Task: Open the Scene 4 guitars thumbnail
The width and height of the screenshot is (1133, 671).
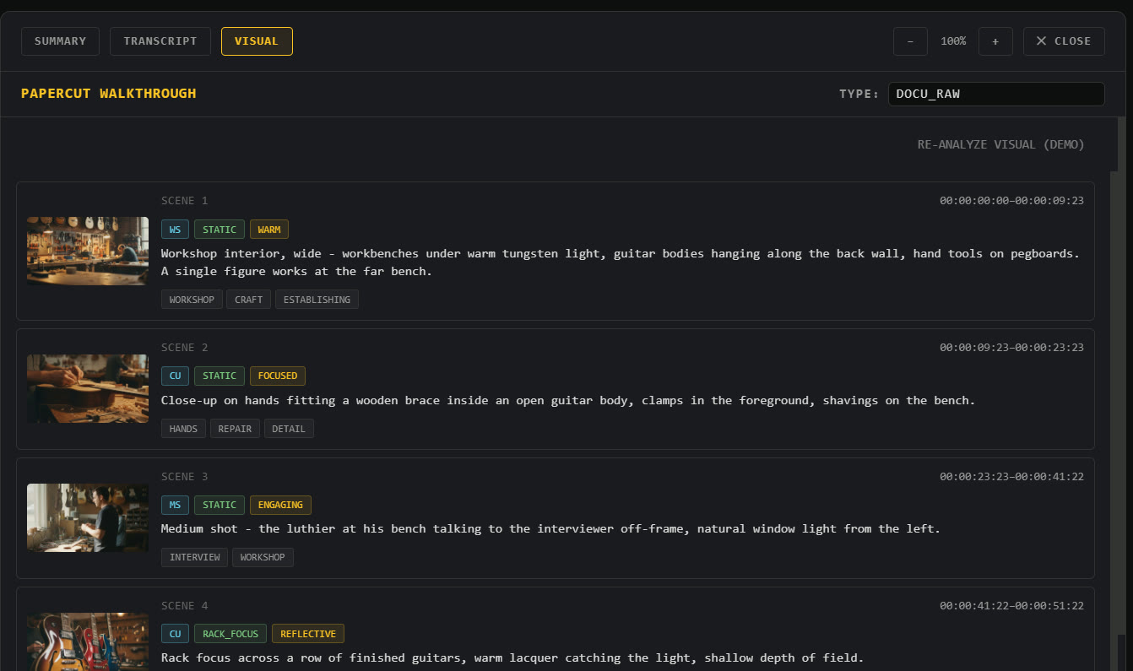Action: pyautogui.click(x=88, y=641)
